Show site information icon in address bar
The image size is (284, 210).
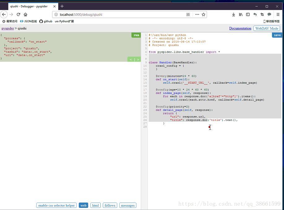(56, 15)
